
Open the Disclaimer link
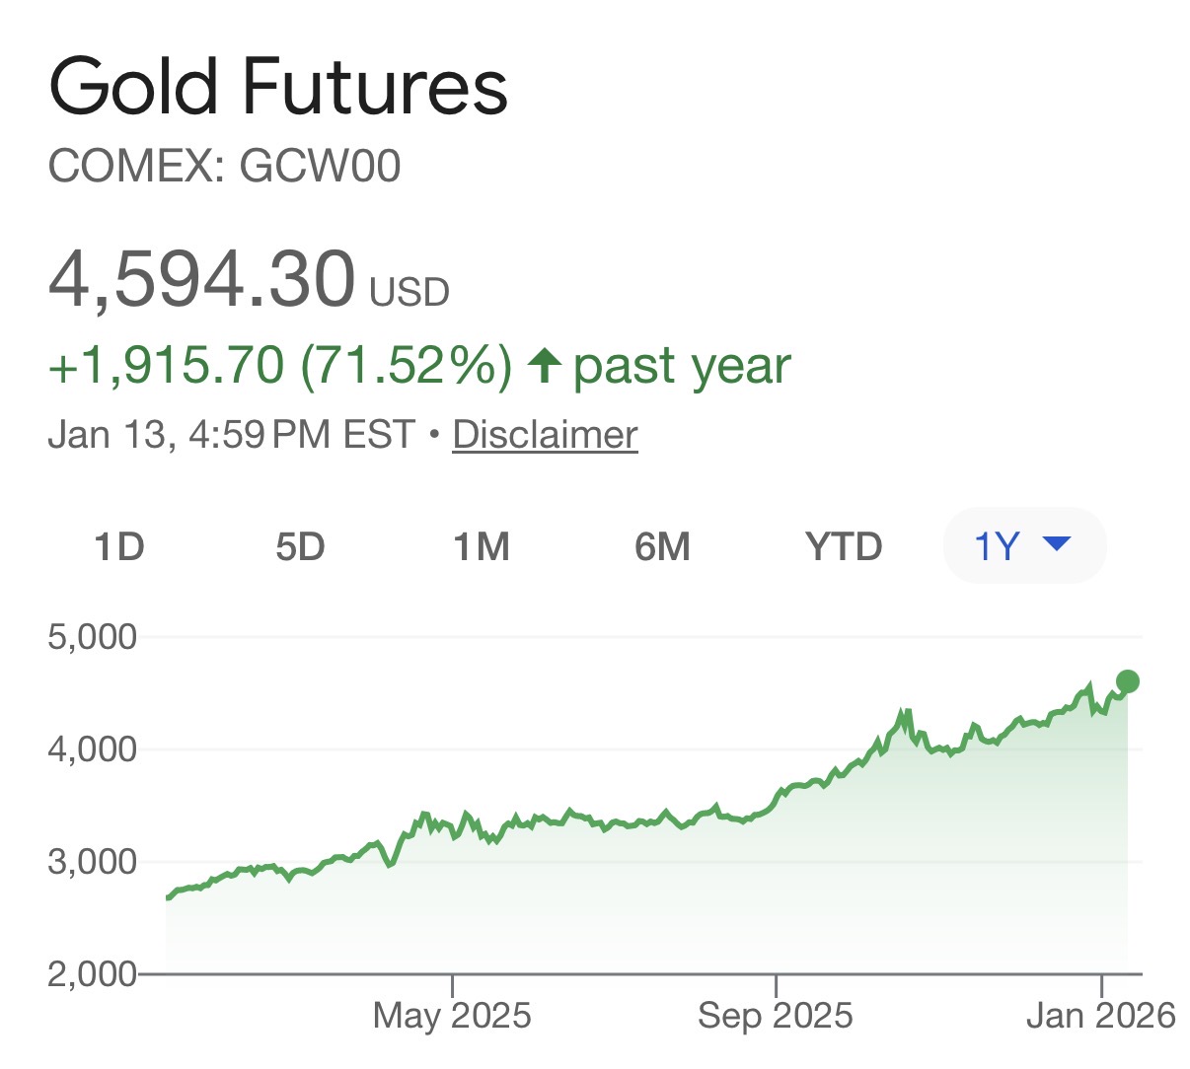pyautogui.click(x=545, y=435)
